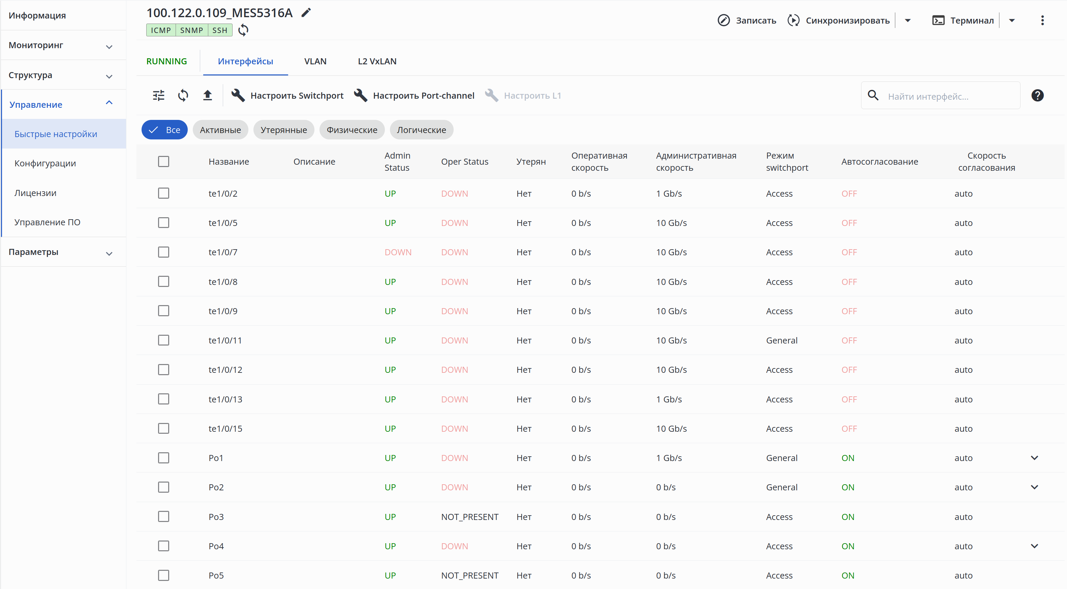Filter by Физические interfaces chip
The height and width of the screenshot is (589, 1067).
[x=352, y=130]
